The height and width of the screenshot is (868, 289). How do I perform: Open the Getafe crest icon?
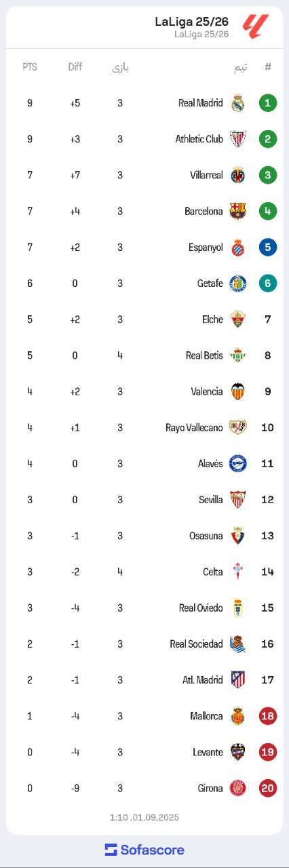237,283
